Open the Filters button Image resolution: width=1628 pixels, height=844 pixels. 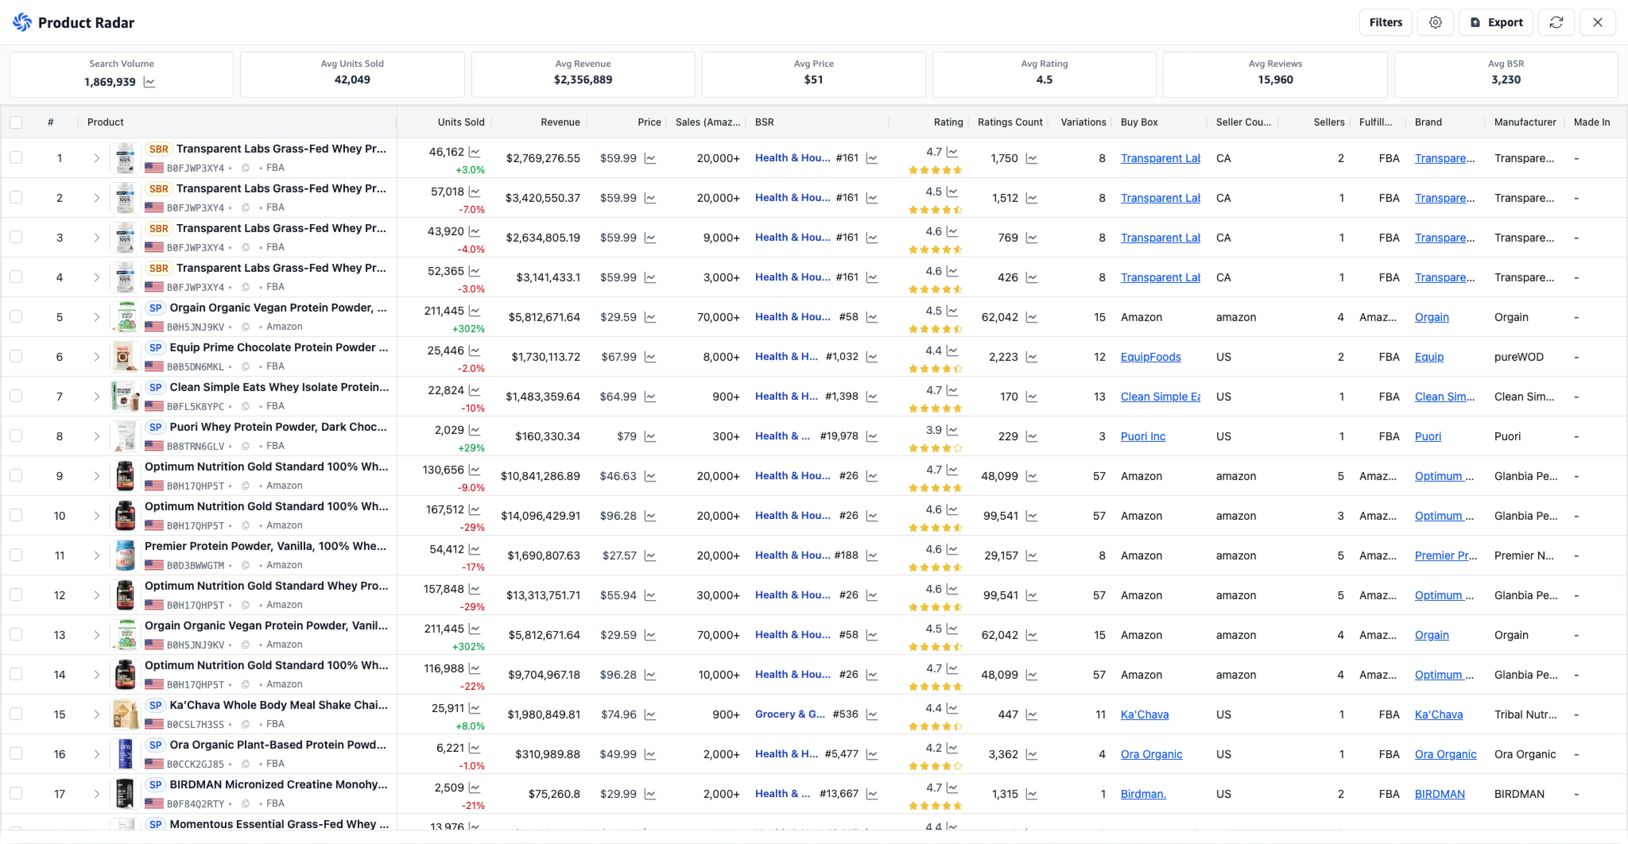click(x=1385, y=22)
